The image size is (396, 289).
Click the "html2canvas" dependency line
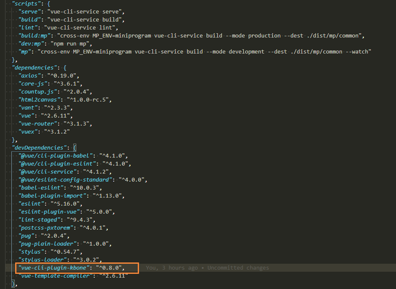click(65, 100)
